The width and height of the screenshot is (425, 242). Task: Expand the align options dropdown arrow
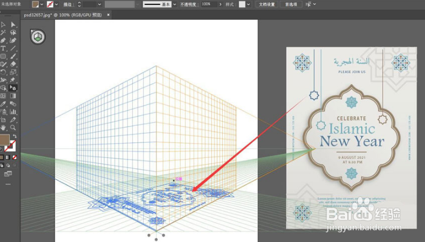point(314,4)
